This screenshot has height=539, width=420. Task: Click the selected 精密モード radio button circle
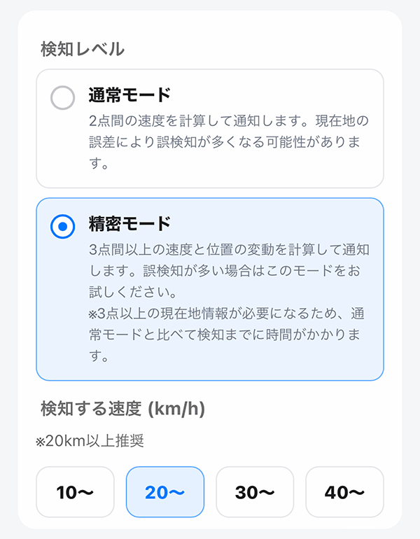(63, 227)
